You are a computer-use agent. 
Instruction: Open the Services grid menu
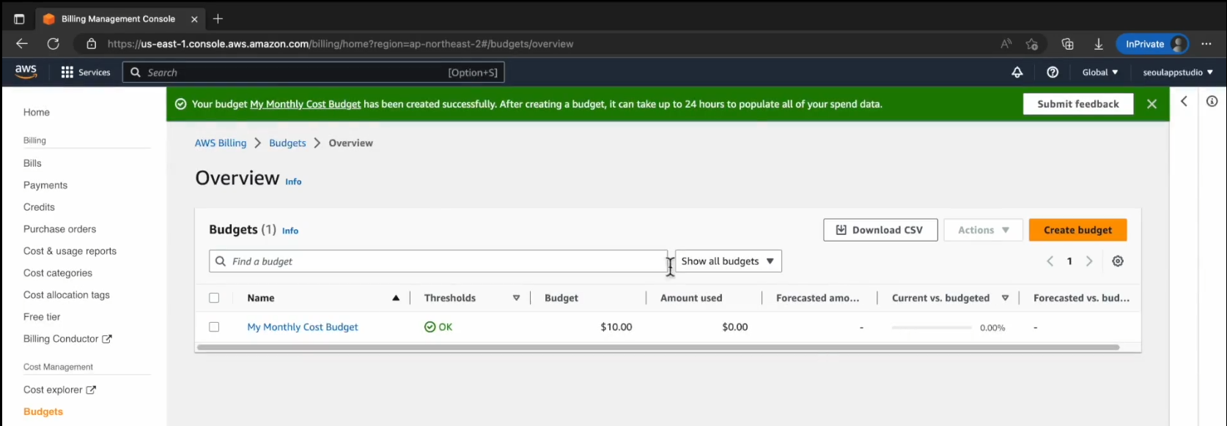(86, 72)
